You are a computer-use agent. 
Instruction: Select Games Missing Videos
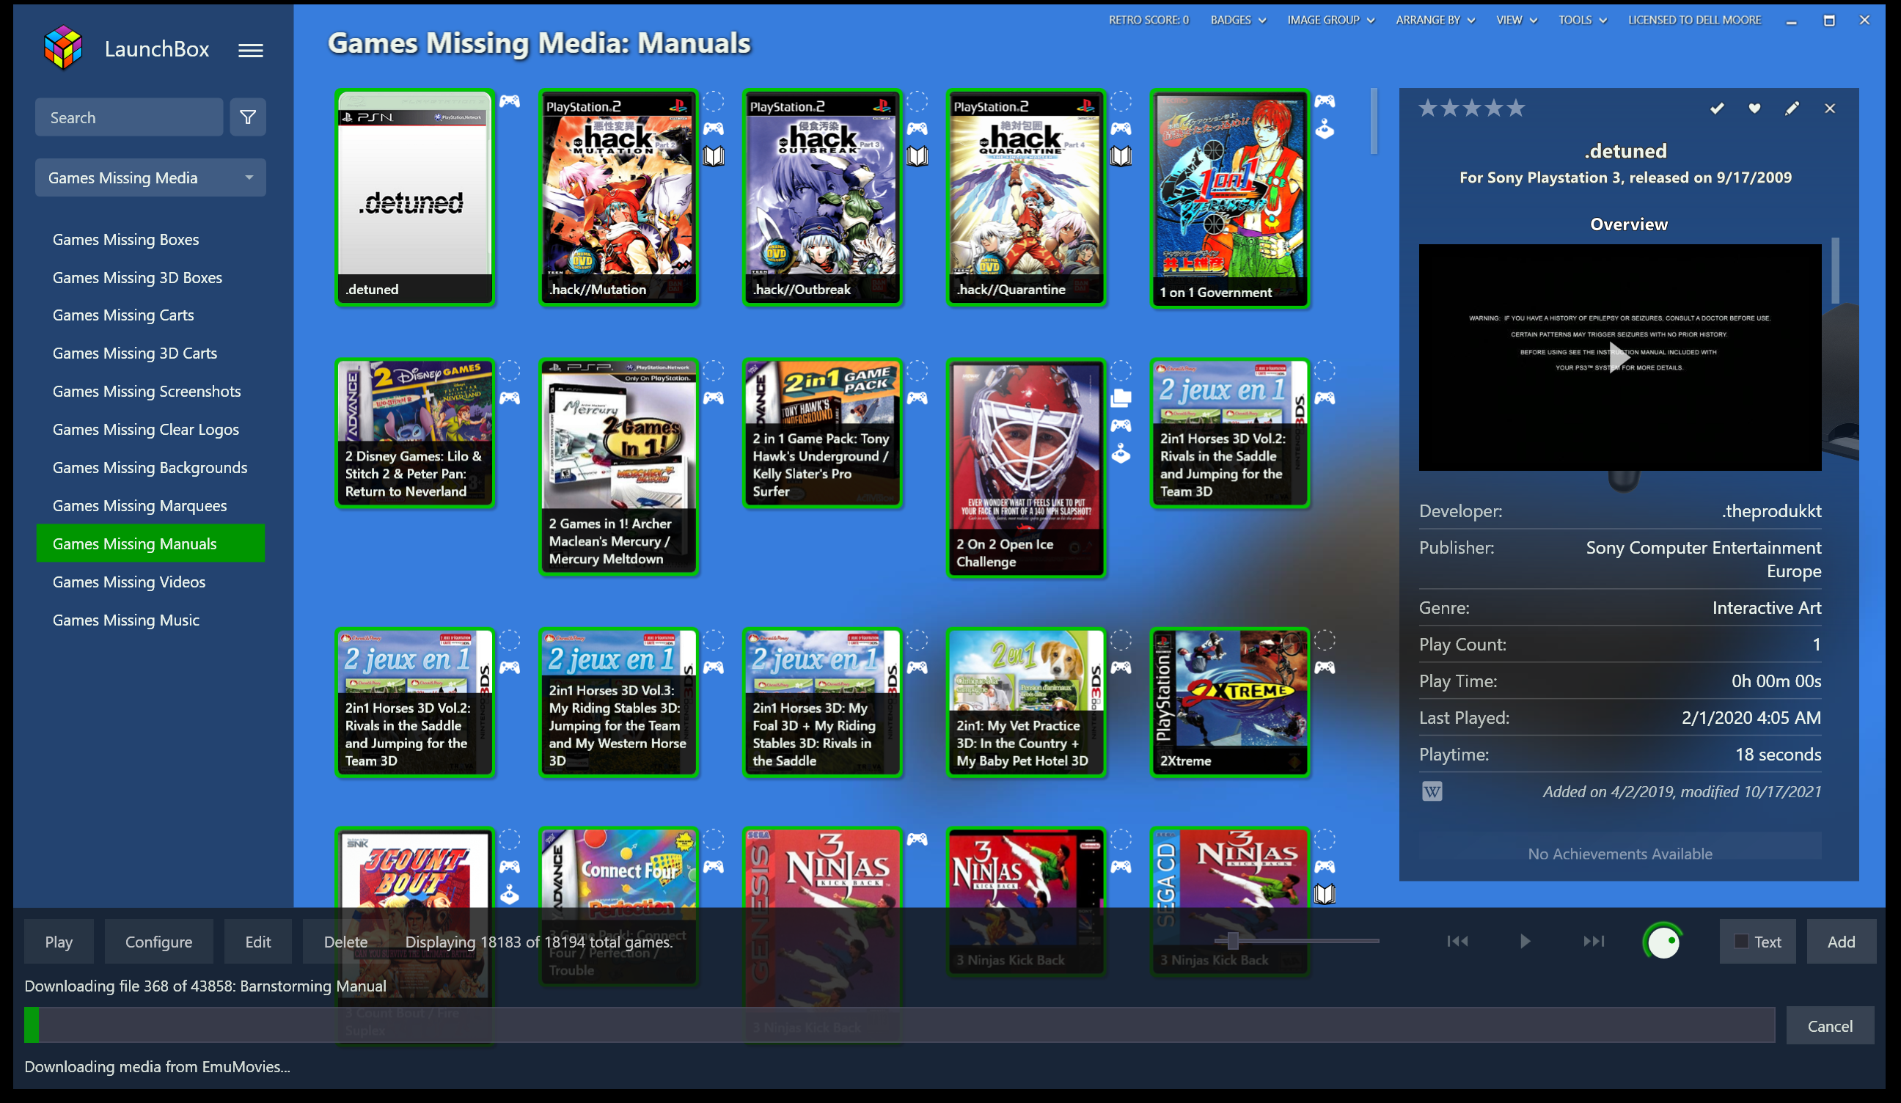[x=129, y=582]
